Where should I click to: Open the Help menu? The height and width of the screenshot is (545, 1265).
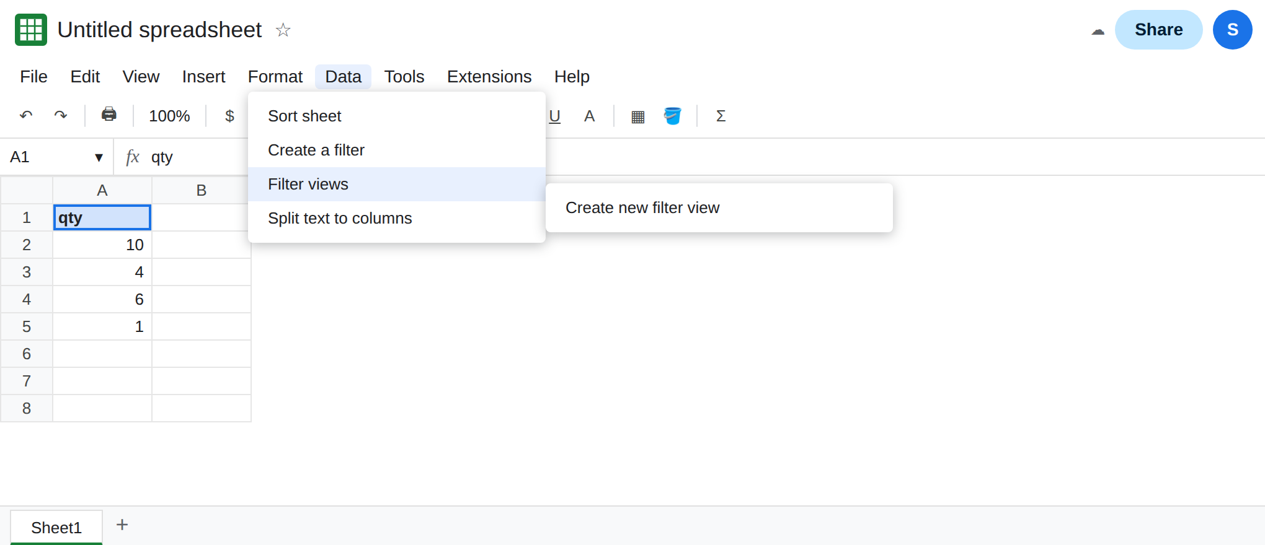(x=572, y=77)
